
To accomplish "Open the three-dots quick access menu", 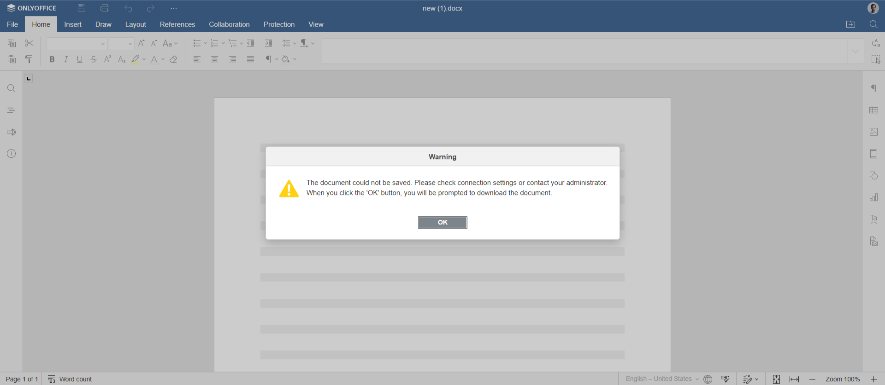I will click(174, 8).
